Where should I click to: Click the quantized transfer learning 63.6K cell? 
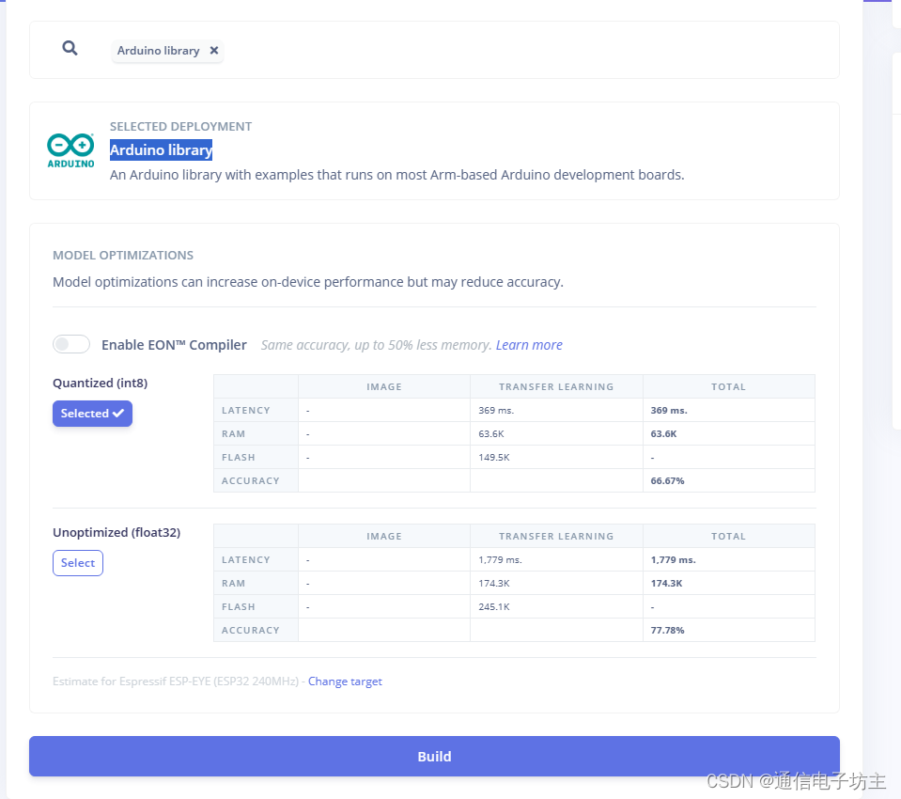[556, 434]
